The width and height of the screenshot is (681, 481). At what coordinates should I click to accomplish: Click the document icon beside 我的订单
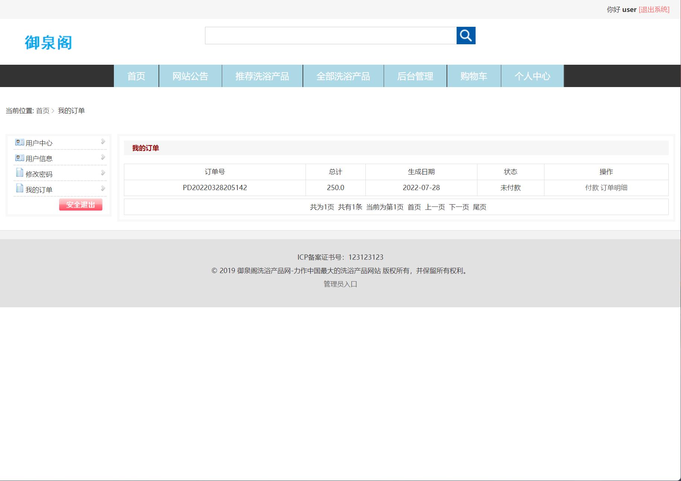click(x=19, y=189)
